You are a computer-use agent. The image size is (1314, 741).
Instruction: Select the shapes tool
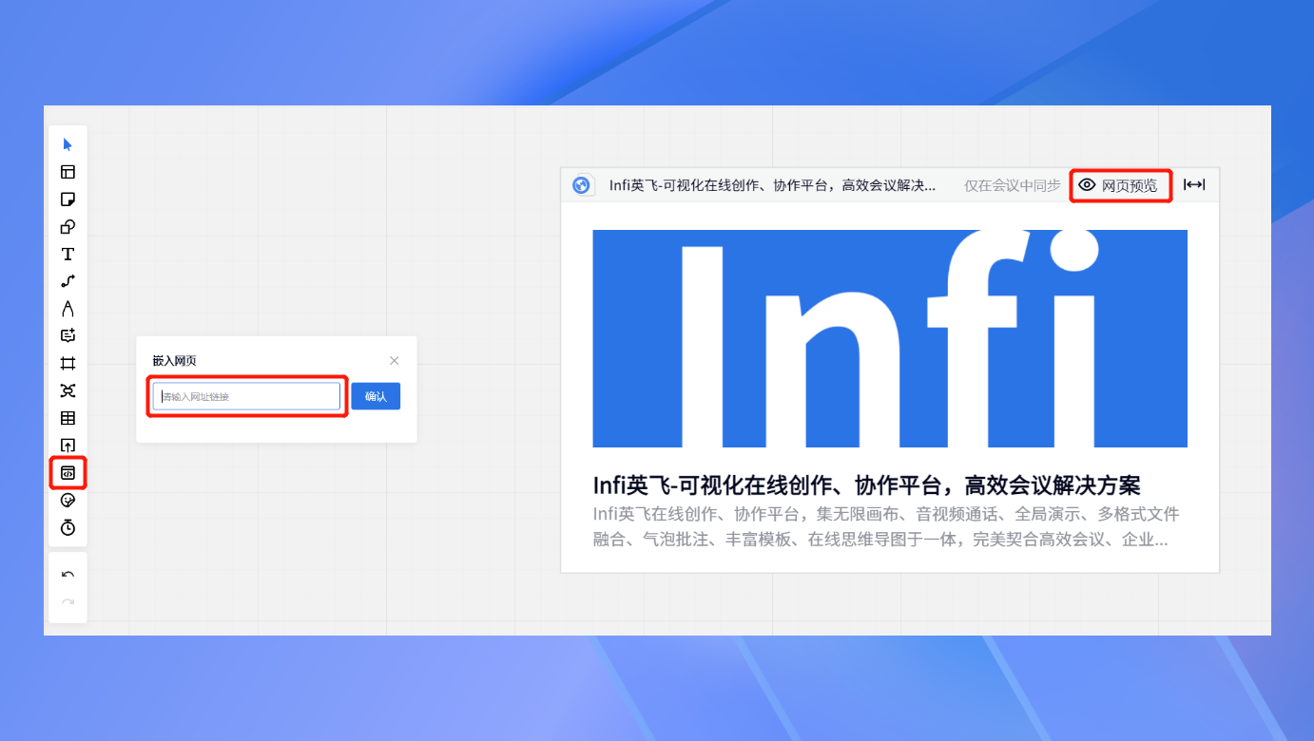(x=68, y=227)
